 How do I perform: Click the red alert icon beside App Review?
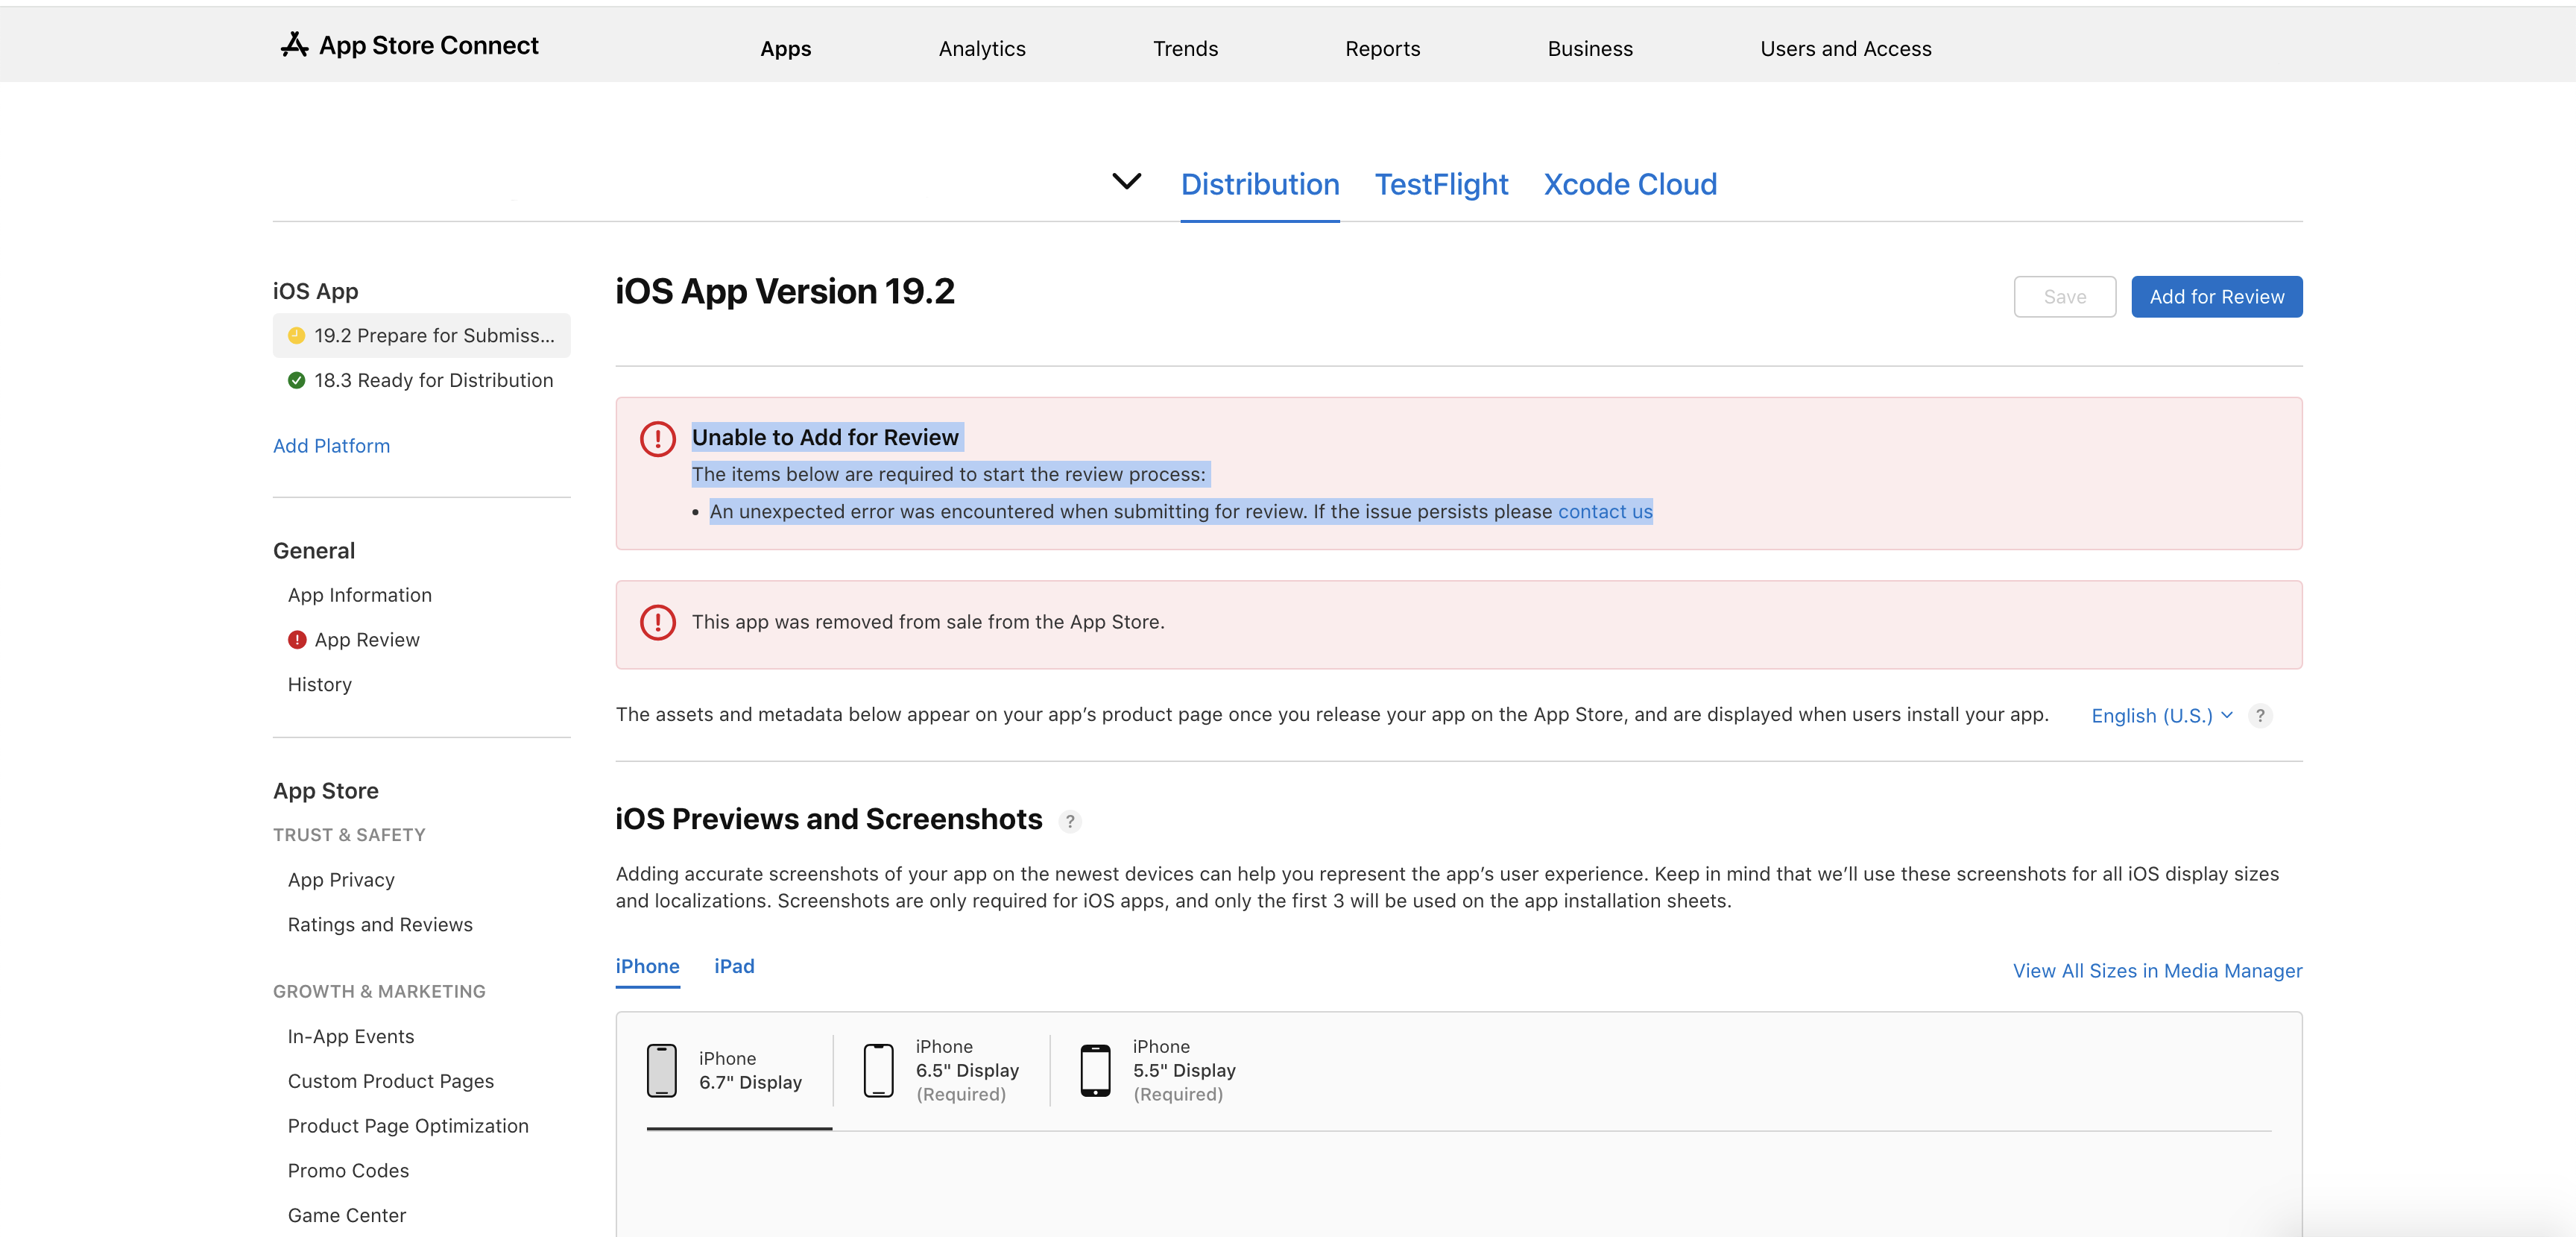[297, 640]
